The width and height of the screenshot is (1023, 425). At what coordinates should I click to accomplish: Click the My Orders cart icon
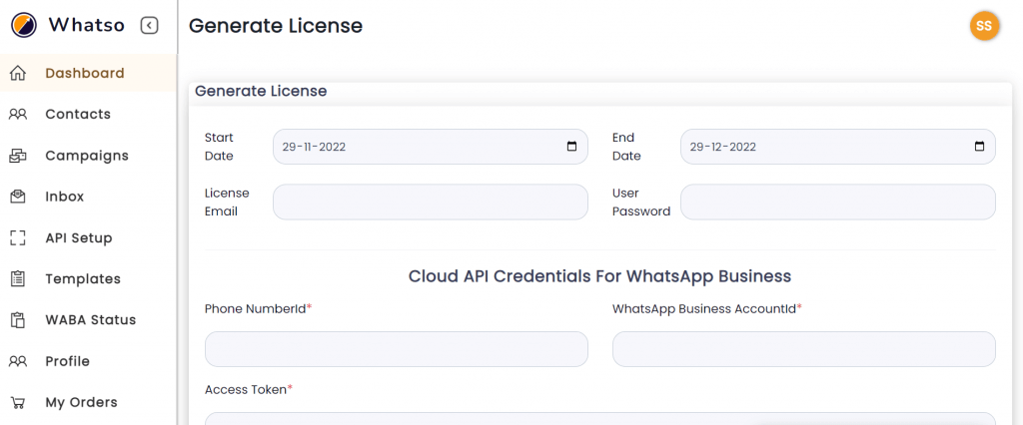(18, 402)
